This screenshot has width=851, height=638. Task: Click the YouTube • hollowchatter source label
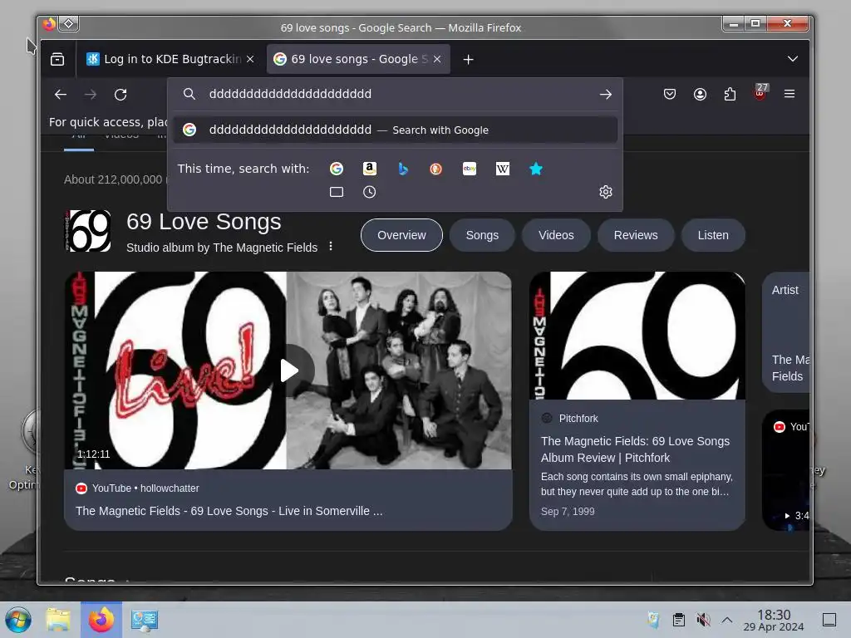click(x=137, y=488)
